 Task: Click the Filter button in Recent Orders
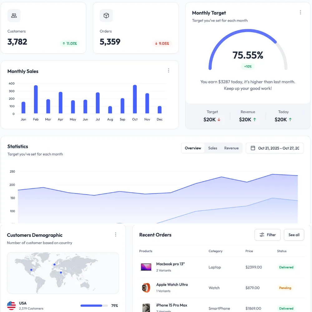pyautogui.click(x=267, y=235)
